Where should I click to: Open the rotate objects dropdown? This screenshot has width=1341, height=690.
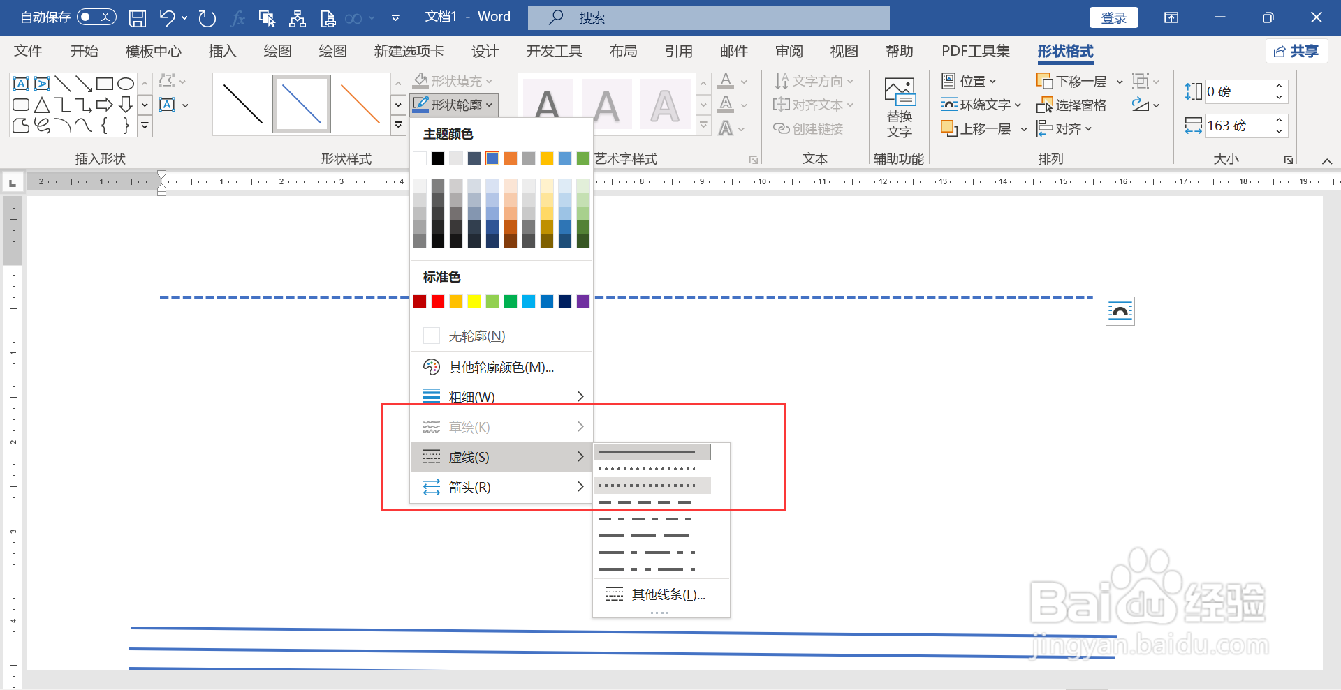point(1145,105)
